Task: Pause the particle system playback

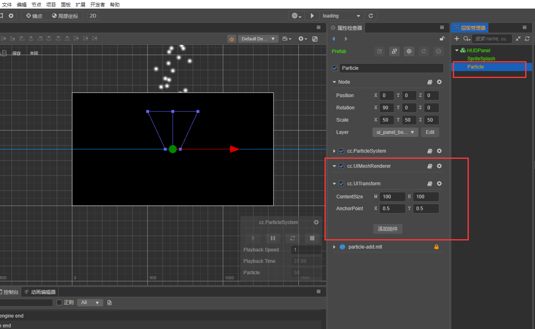Action: [273, 238]
